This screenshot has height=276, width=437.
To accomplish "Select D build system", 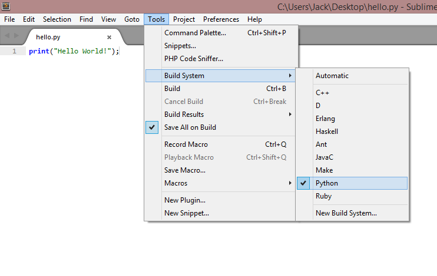I will click(352, 106).
